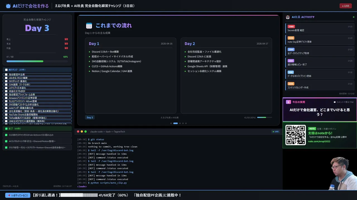Click the 売上 ¥0 value

pos(66,39)
